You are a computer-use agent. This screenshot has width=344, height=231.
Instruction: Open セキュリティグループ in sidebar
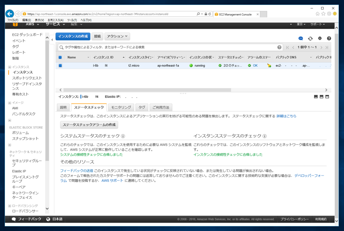coord(27,163)
